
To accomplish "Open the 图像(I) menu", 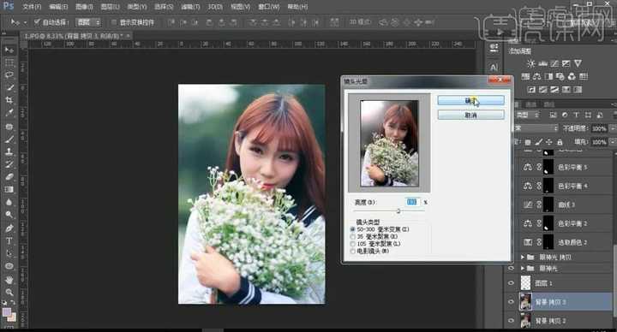I will (x=84, y=7).
